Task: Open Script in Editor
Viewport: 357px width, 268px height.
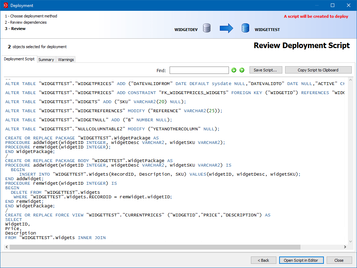Action: pyautogui.click(x=301, y=260)
